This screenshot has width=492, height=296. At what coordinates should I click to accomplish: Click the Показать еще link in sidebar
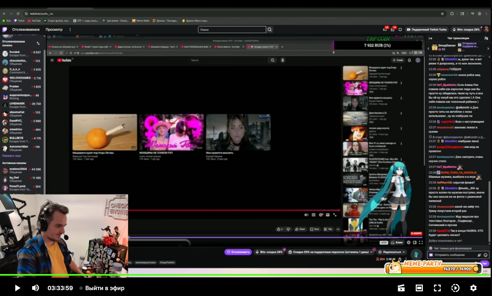(x=11, y=156)
